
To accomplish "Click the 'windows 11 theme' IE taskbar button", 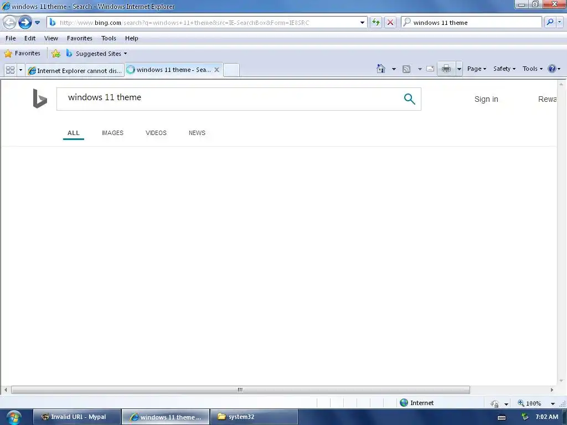I will (x=165, y=417).
